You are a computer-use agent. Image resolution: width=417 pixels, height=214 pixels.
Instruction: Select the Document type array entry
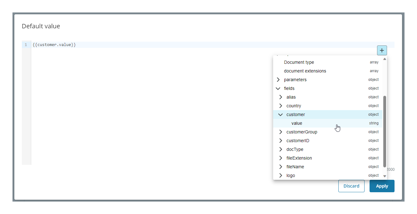(x=299, y=62)
